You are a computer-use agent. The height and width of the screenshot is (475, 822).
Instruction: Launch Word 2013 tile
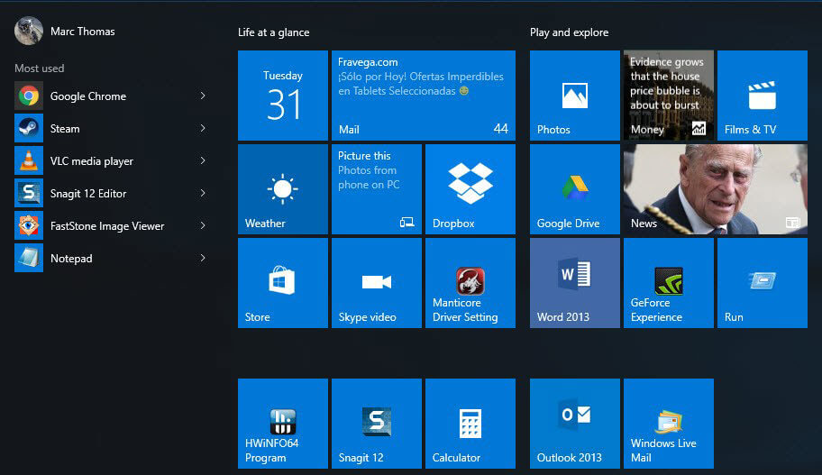point(574,283)
